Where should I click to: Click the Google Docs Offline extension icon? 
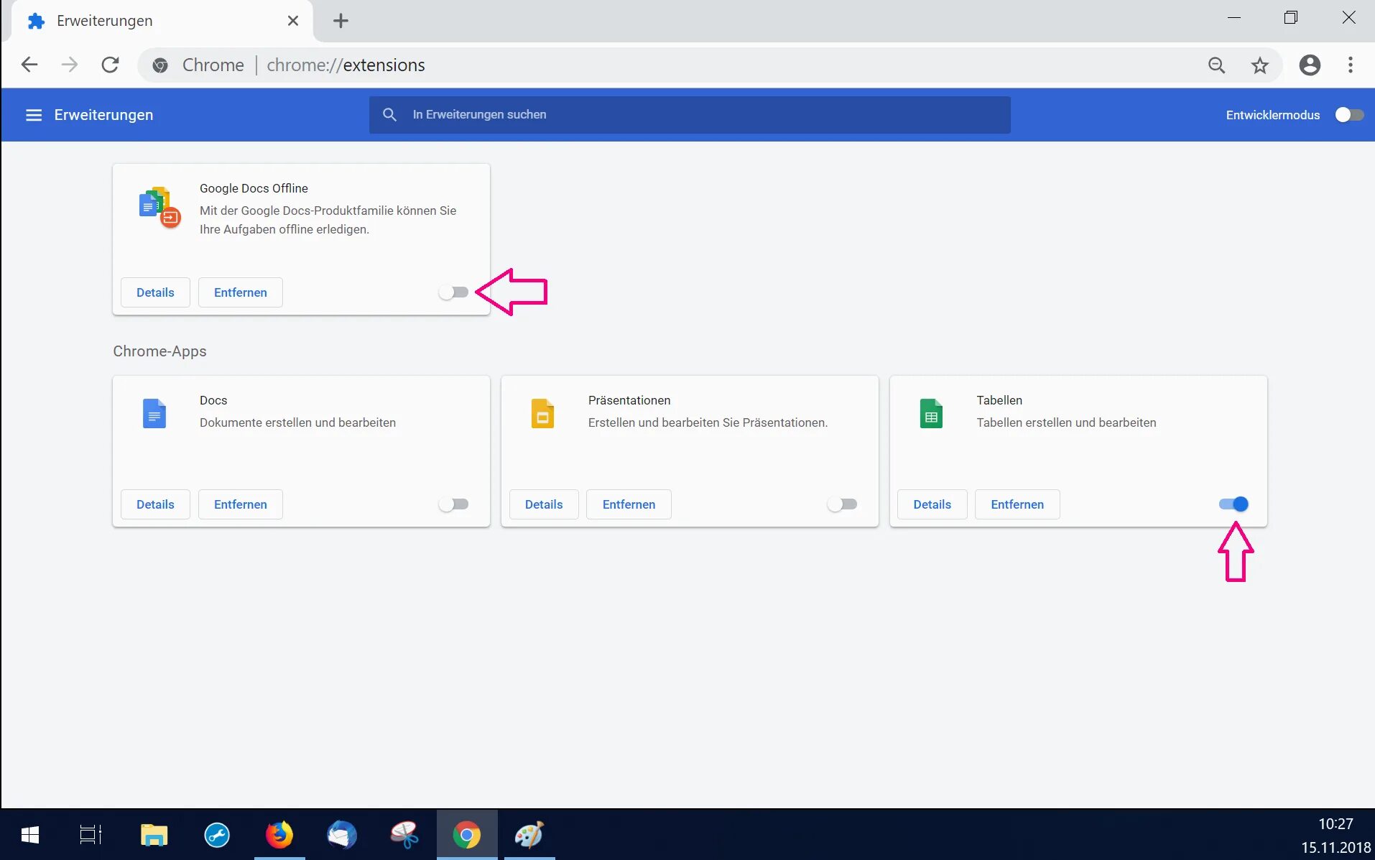pyautogui.click(x=159, y=207)
